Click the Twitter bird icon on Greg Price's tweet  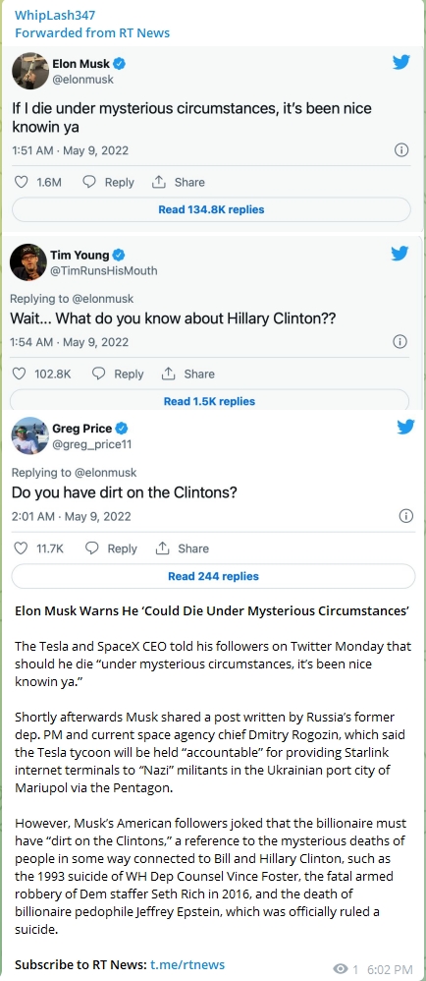click(x=406, y=427)
